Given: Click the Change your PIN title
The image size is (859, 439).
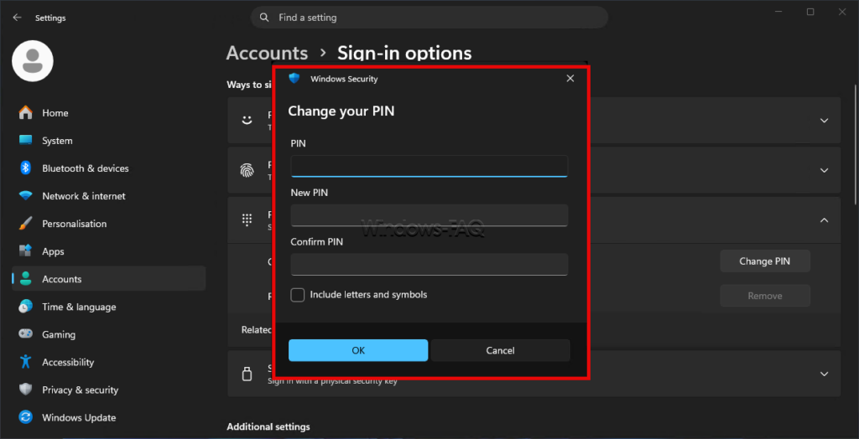Looking at the screenshot, I should coord(341,111).
